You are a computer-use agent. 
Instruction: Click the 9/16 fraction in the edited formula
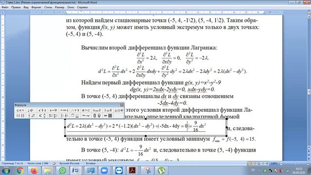coord(195,126)
